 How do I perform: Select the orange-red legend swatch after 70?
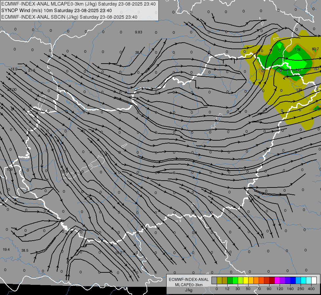[x=262, y=280]
